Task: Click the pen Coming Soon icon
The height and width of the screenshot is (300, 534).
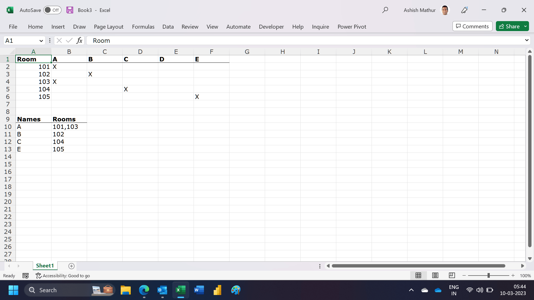Action: coord(464,10)
